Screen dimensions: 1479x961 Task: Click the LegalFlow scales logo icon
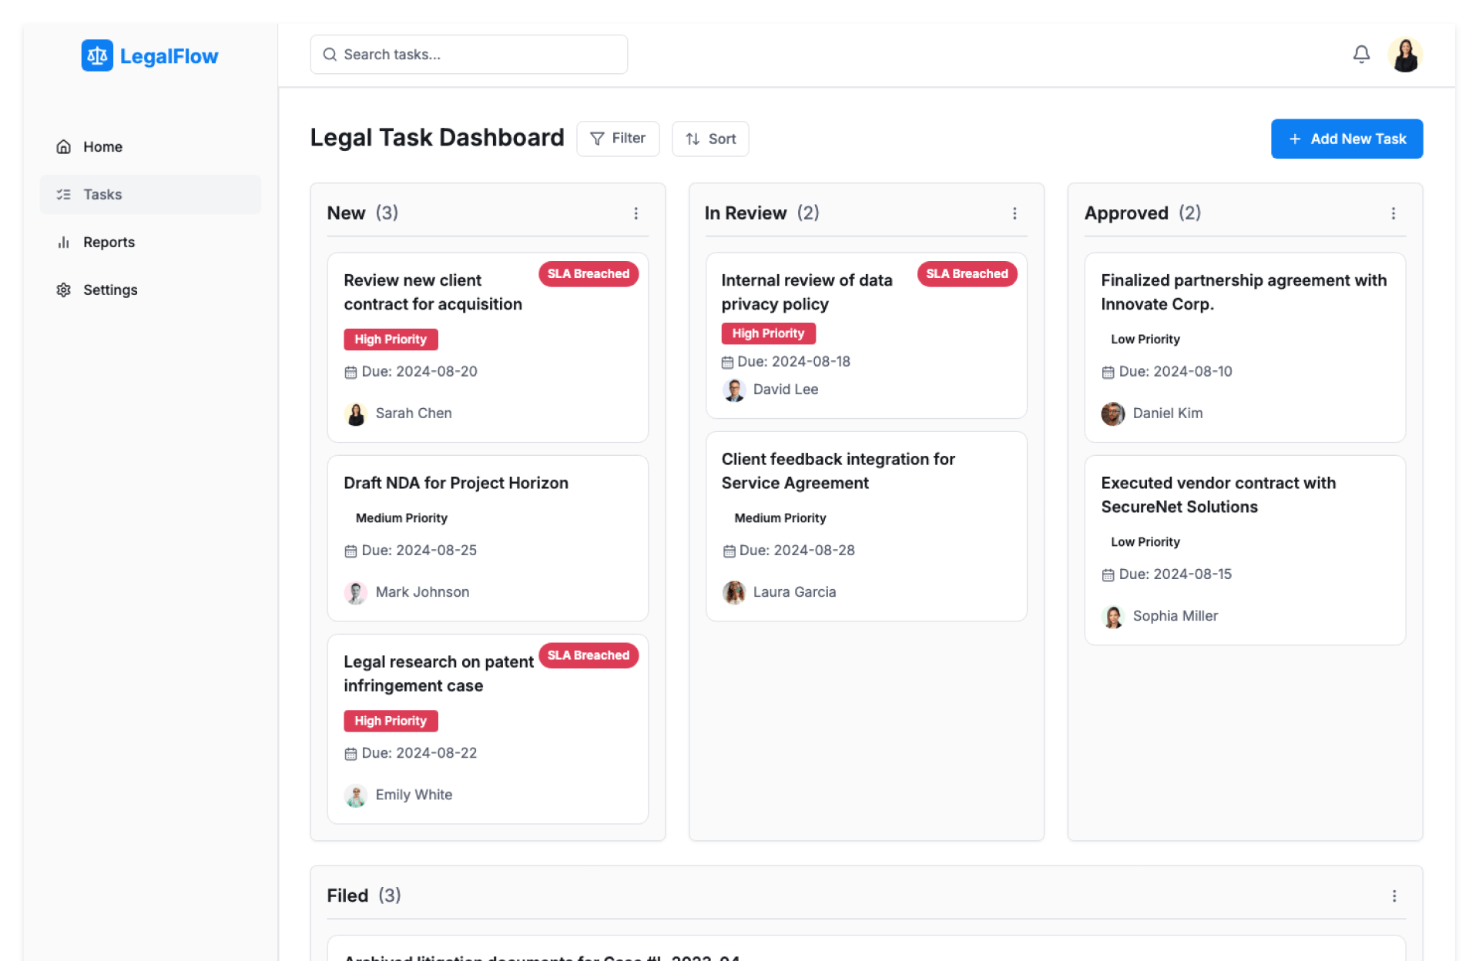point(97,55)
